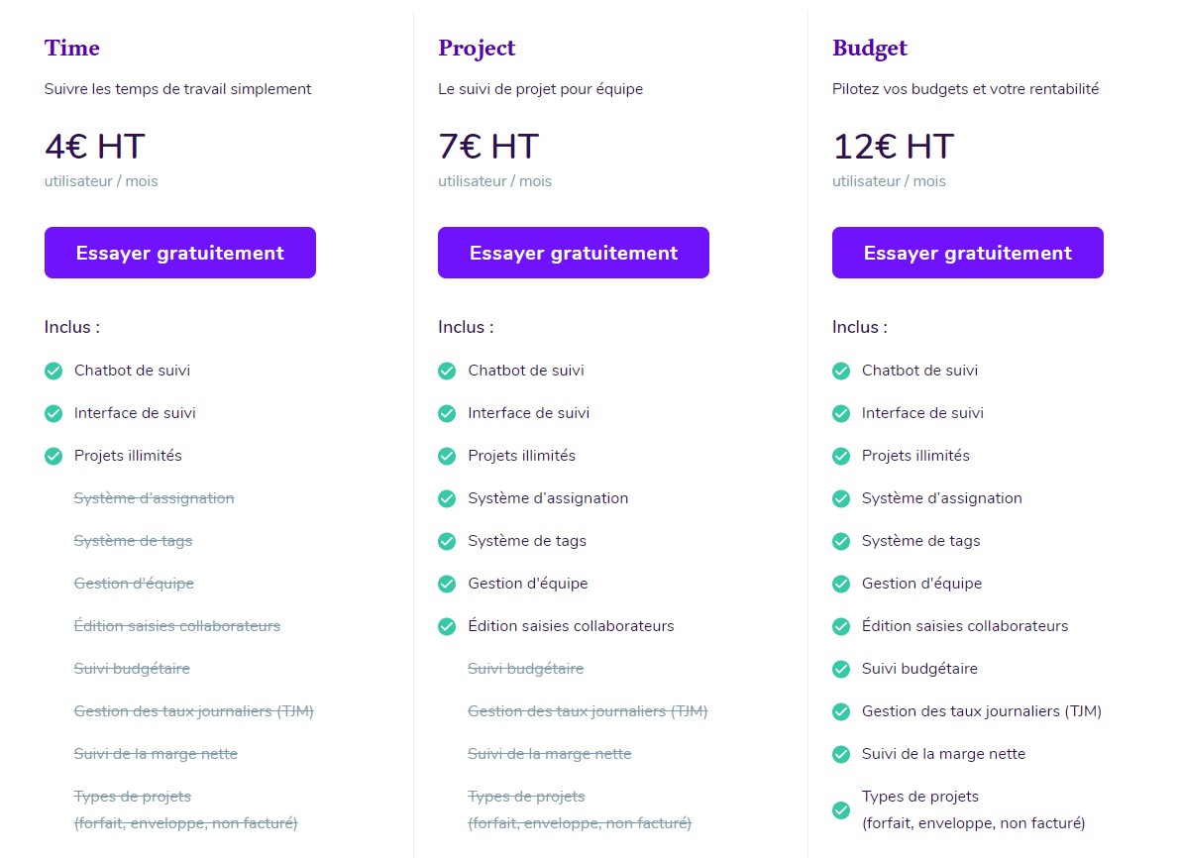Click the Gestion d'équipe checkmark in Project
Screen dimensions: 1181x858
(447, 584)
